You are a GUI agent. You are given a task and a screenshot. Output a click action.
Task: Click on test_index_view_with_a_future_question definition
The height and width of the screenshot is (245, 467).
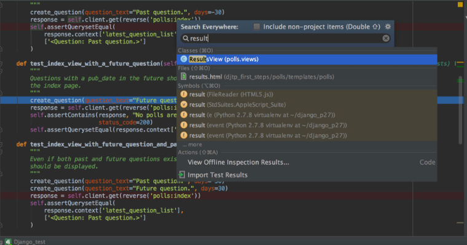(x=95, y=63)
